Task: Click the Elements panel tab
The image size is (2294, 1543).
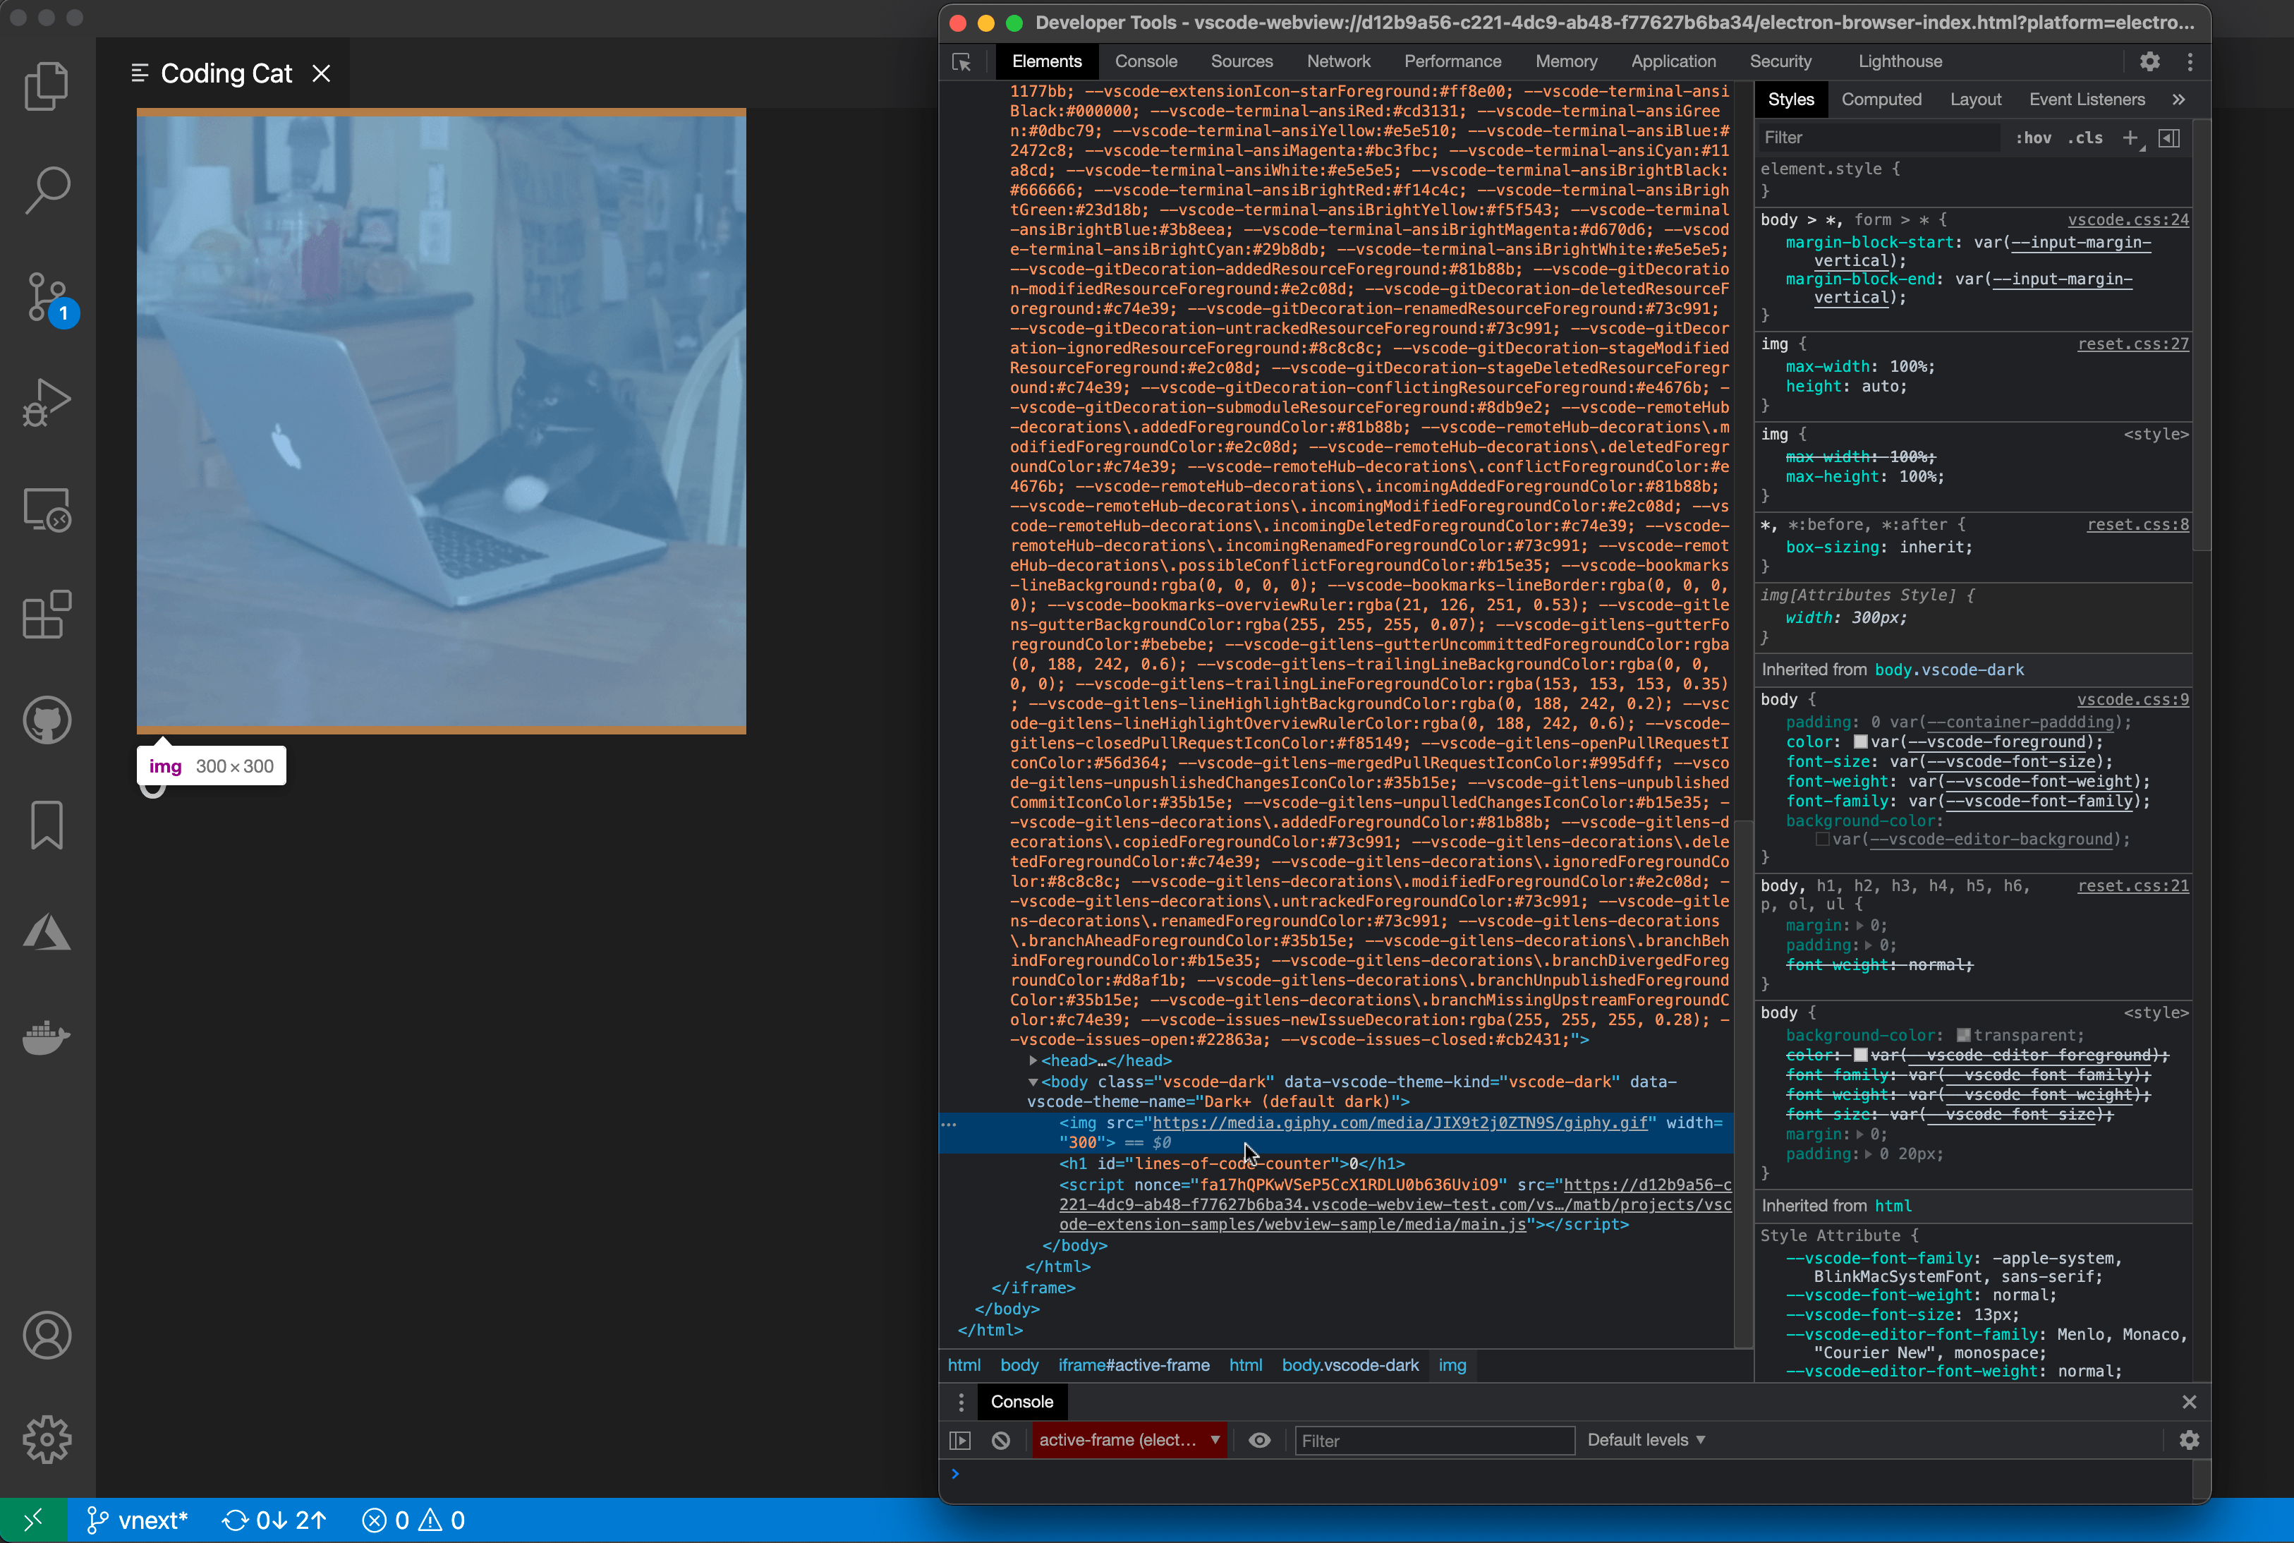Action: (1046, 60)
